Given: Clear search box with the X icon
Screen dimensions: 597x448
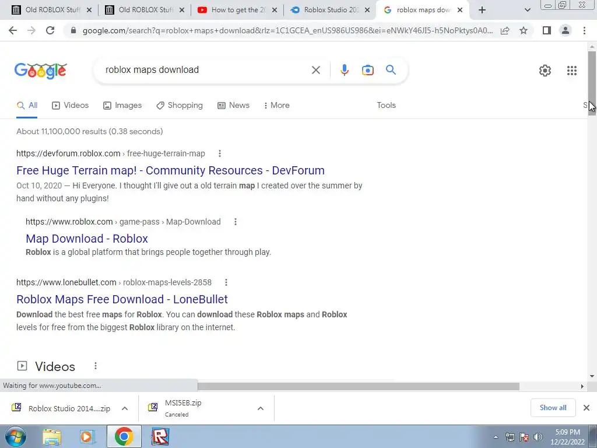Looking at the screenshot, I should (316, 70).
